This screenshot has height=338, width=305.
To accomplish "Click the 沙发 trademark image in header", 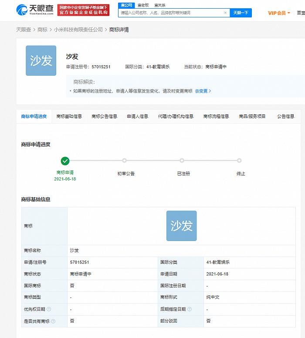I will click(x=41, y=60).
